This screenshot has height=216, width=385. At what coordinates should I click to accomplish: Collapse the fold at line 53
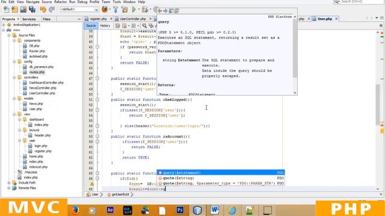[x=97, y=110]
